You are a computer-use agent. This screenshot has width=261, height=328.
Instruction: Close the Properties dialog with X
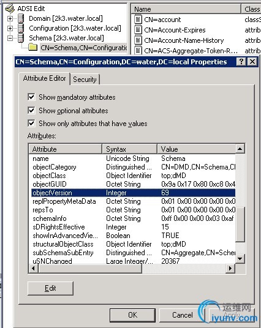(252, 61)
